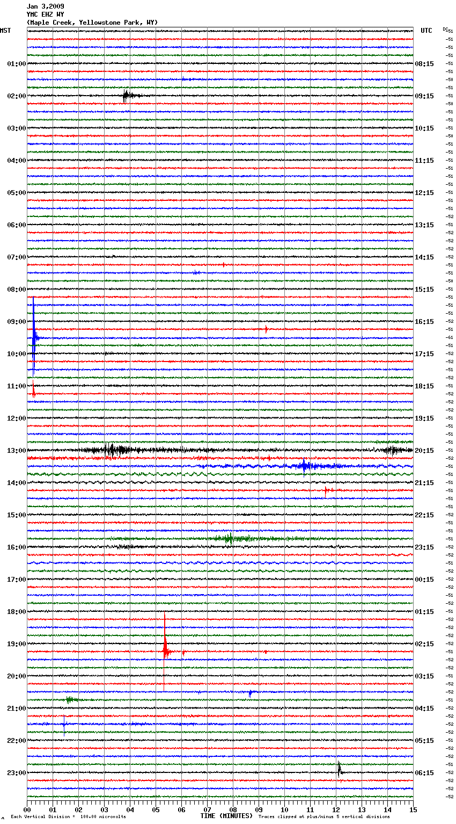Click the "(Maple Creek, Yellowstone Park, WY)" label

click(92, 23)
